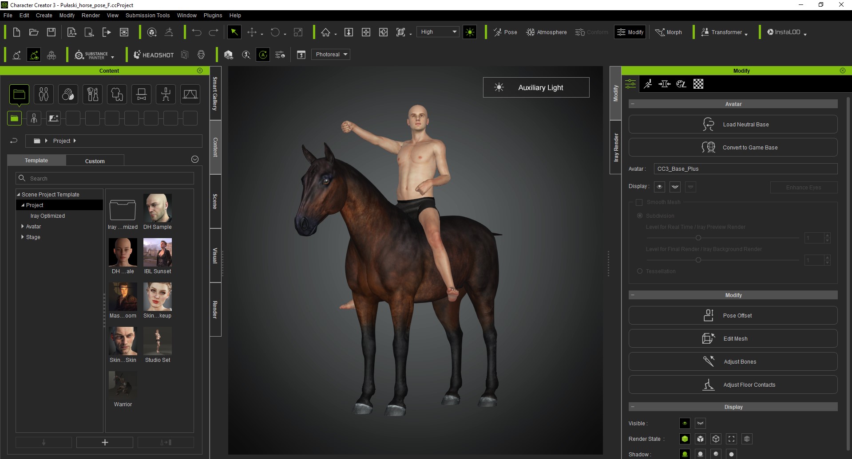Toggle the Visible eye-open button
The image size is (852, 459).
coord(685,423)
